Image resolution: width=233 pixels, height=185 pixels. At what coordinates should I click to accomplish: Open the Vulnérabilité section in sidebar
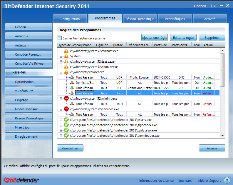point(29,91)
